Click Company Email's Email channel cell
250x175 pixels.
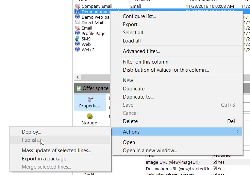point(135,6)
